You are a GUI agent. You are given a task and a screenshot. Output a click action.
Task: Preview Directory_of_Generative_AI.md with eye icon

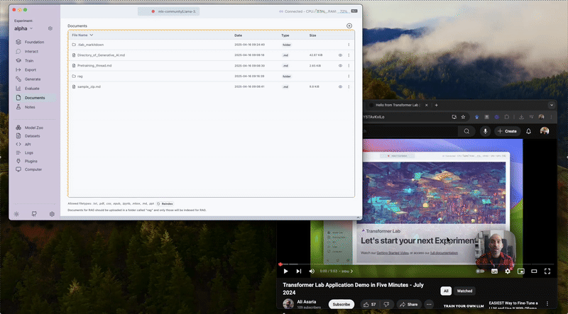340,55
